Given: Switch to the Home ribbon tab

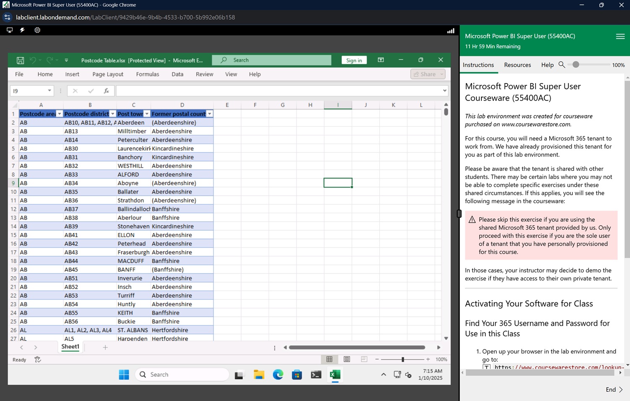Looking at the screenshot, I should [x=45, y=74].
